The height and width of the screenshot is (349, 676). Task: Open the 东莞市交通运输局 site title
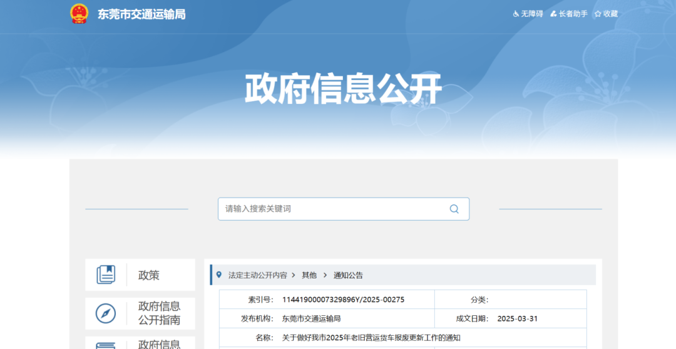coord(141,14)
